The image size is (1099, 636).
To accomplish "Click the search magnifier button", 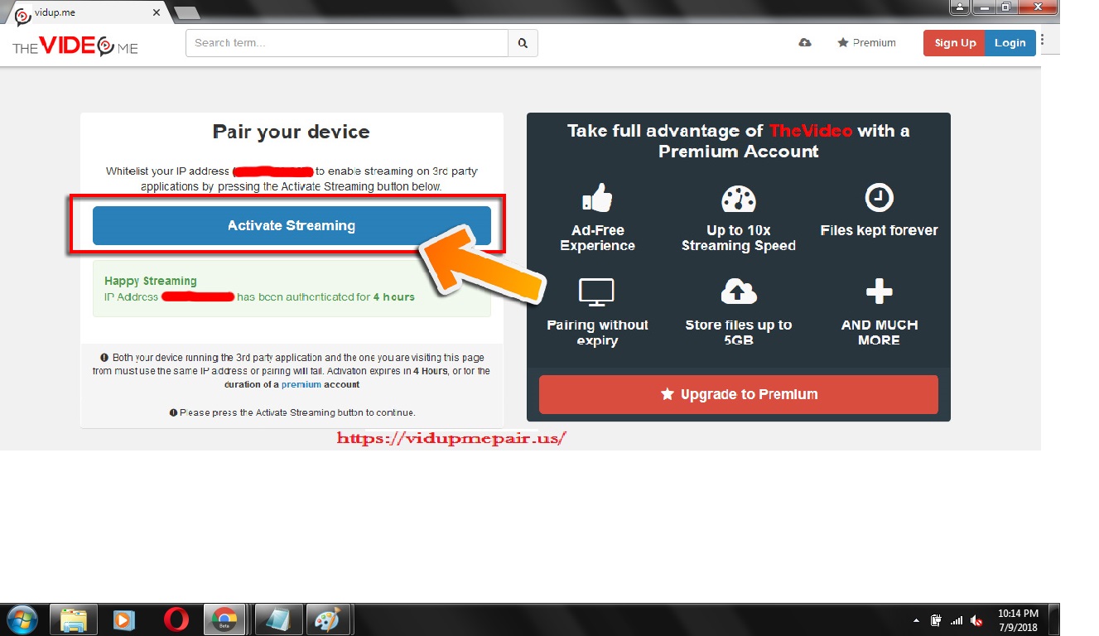I will tap(523, 43).
